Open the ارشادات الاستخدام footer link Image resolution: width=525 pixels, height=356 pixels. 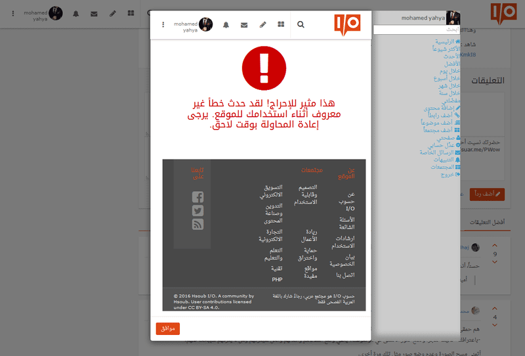coord(343,242)
